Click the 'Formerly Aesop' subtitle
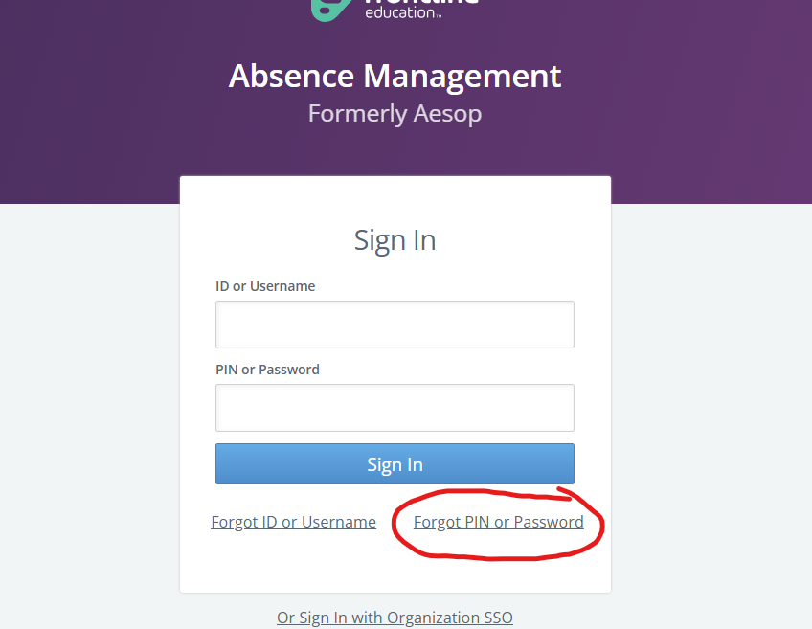812x629 pixels. (x=395, y=114)
